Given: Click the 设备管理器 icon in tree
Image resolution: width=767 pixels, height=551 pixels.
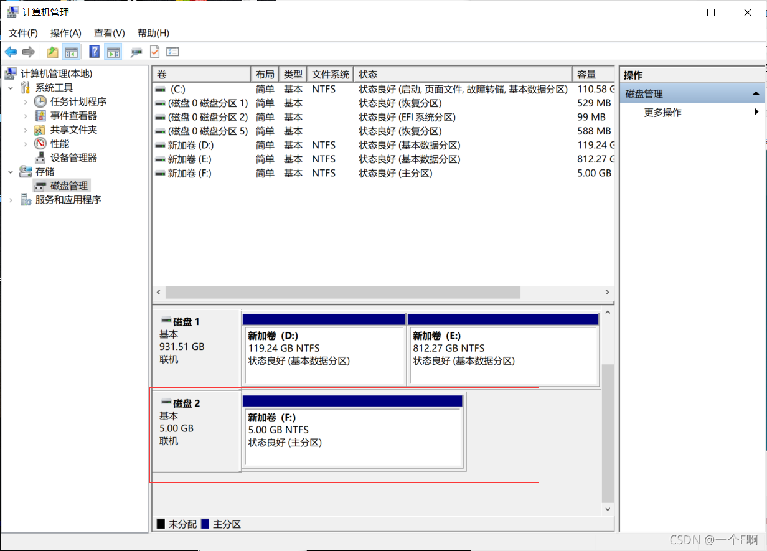Looking at the screenshot, I should pyautogui.click(x=40, y=158).
